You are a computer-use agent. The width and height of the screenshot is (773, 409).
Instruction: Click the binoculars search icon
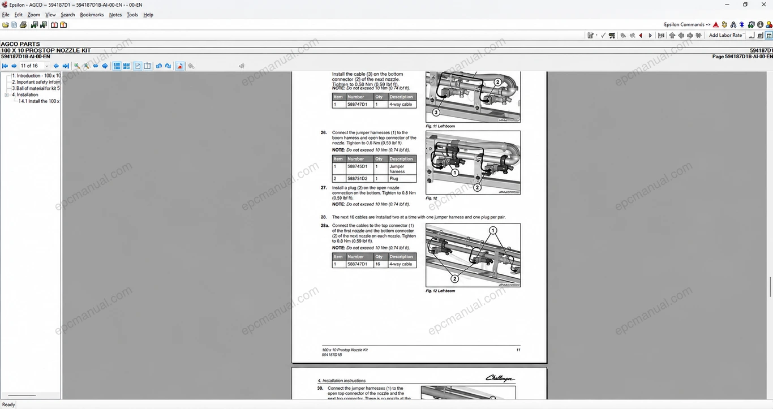pos(733,25)
